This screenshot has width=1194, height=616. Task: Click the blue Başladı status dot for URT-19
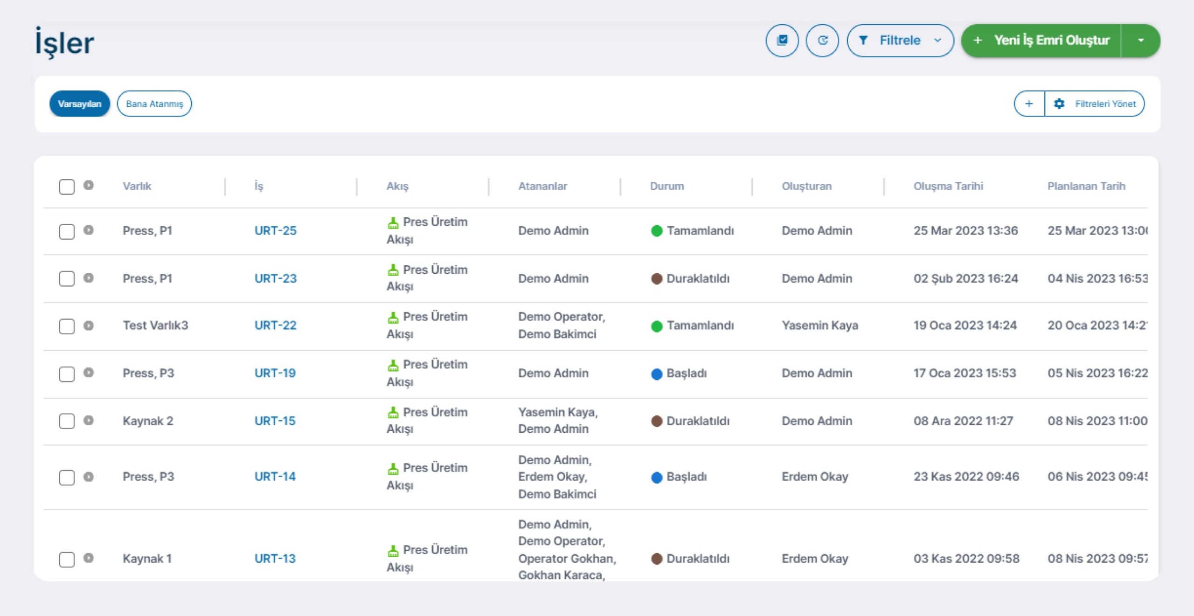pos(657,374)
